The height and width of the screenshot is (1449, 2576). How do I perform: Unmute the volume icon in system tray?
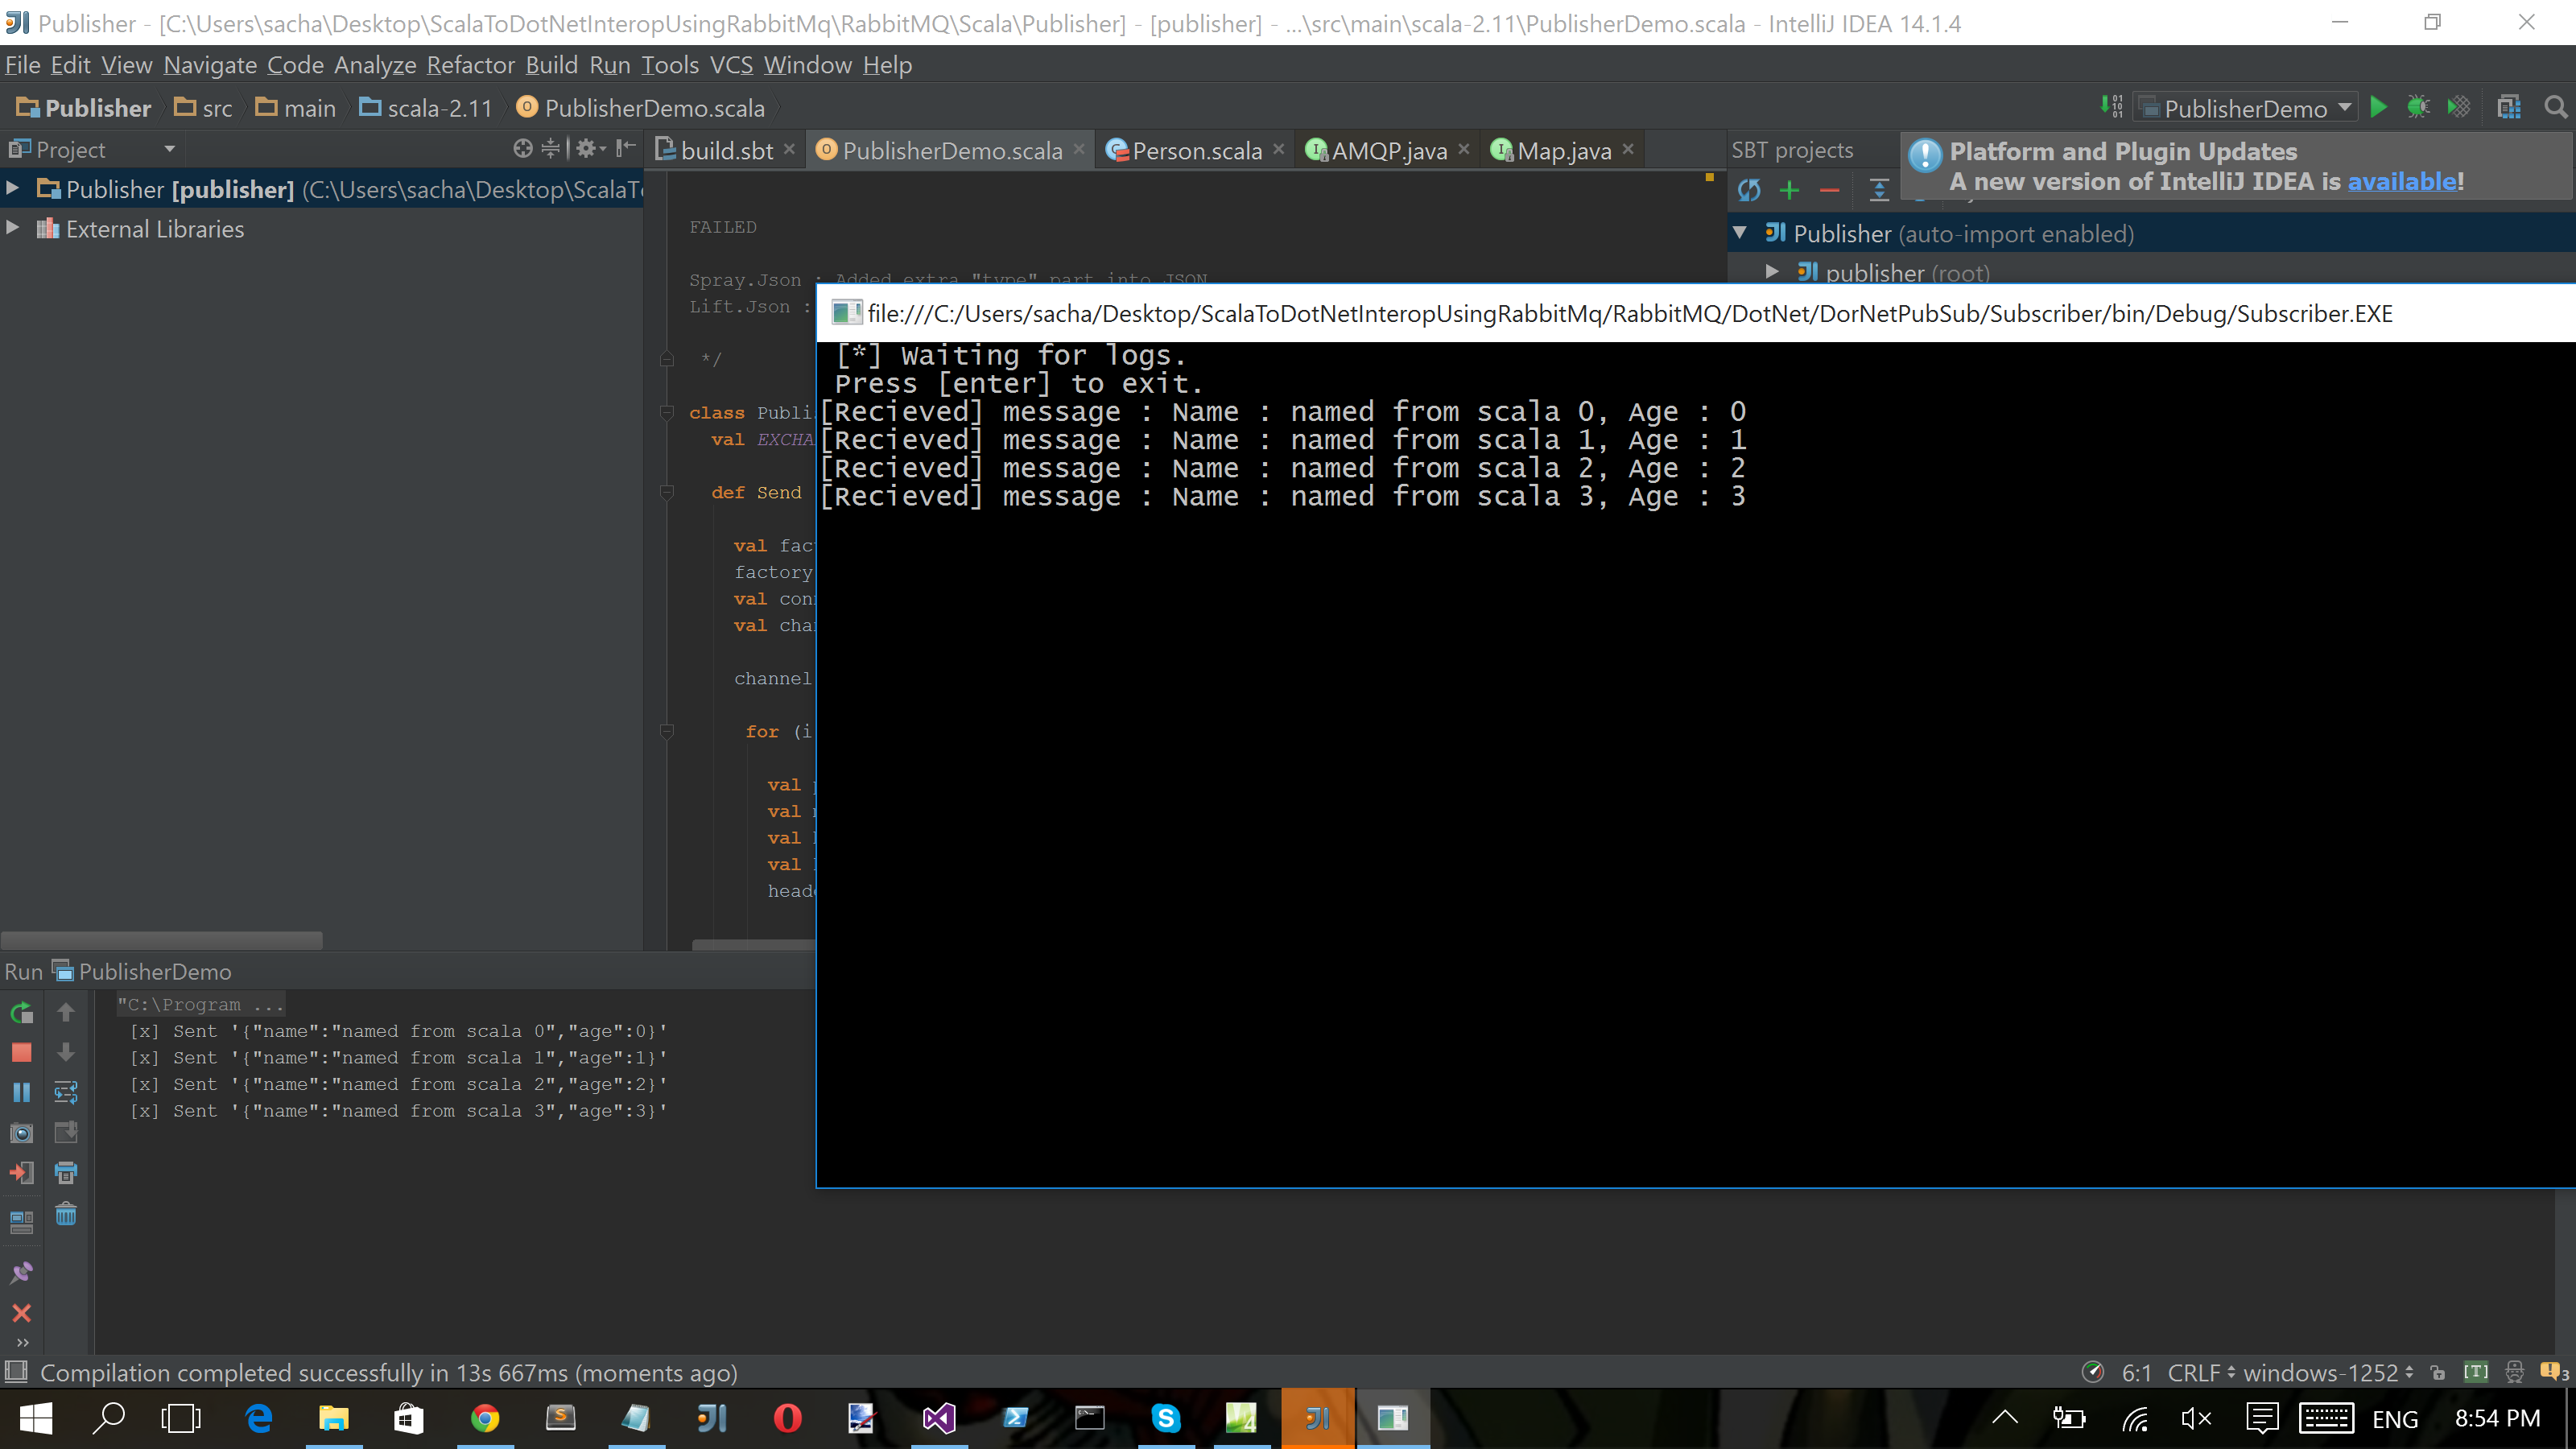[x=2196, y=1418]
